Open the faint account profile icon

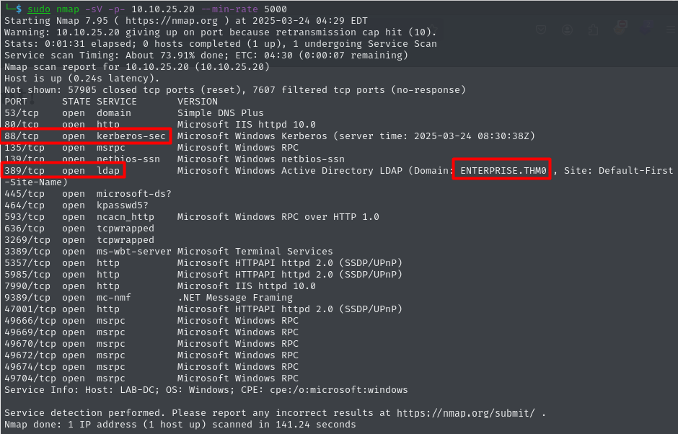click(568, 30)
